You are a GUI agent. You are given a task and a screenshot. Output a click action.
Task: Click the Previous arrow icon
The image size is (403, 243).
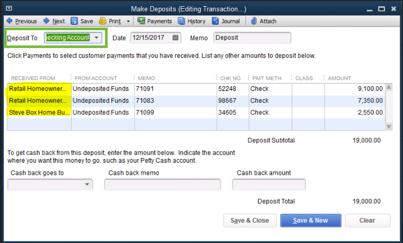point(9,21)
